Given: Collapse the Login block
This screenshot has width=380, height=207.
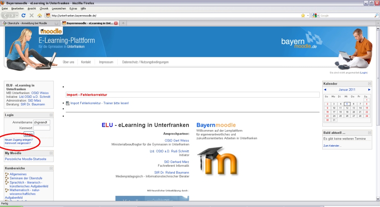Looking at the screenshot, I should click(51, 115).
